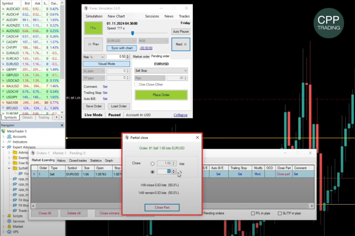Open the TP pips dropdown
Image resolution: width=355 pixels, height=236 pixels.
click(x=94, y=78)
